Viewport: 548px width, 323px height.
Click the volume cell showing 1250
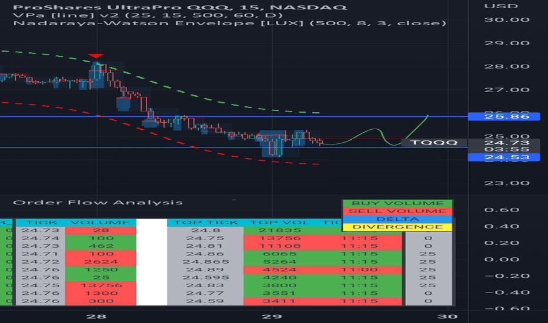pos(101,270)
